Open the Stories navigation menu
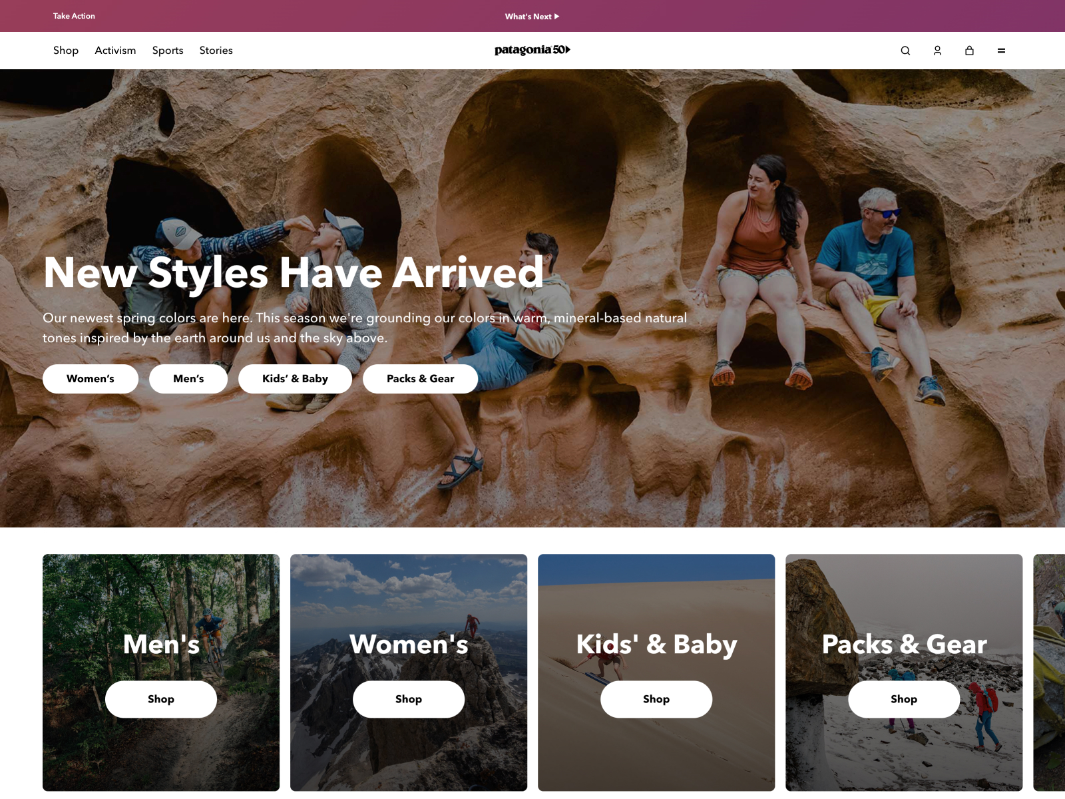This screenshot has width=1065, height=799. pos(216,51)
